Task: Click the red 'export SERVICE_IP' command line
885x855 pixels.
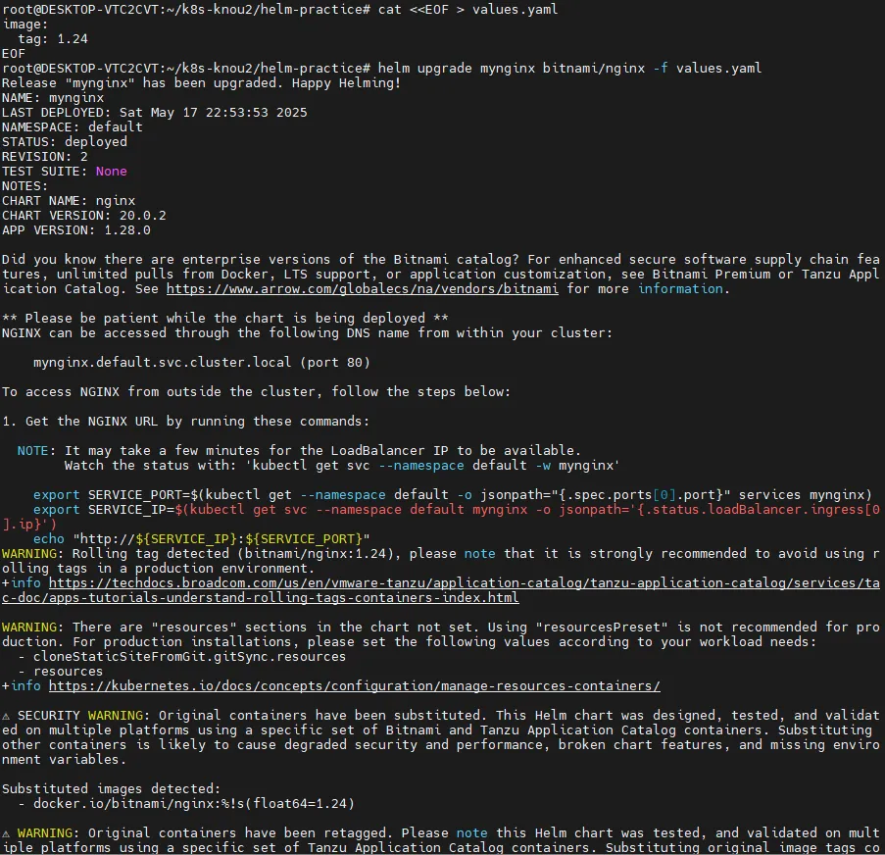Action: [x=440, y=517]
